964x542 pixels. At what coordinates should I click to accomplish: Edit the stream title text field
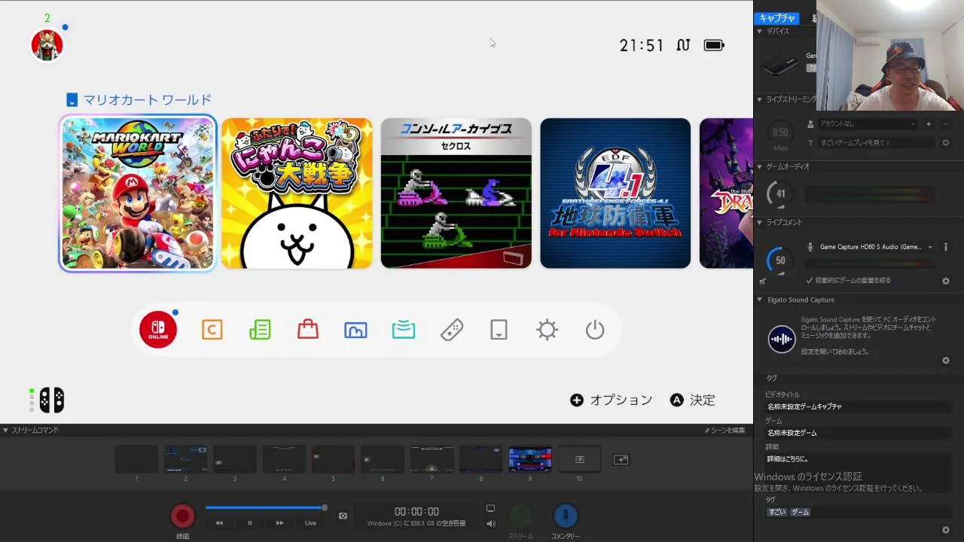[877, 142]
